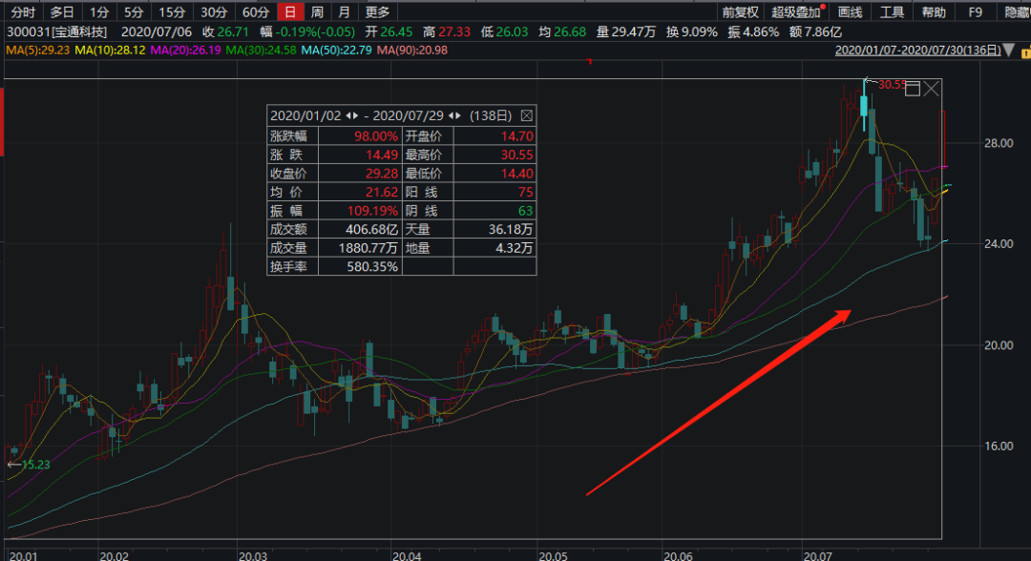
Task: Maximize the selected range box on chart
Action: (912, 89)
